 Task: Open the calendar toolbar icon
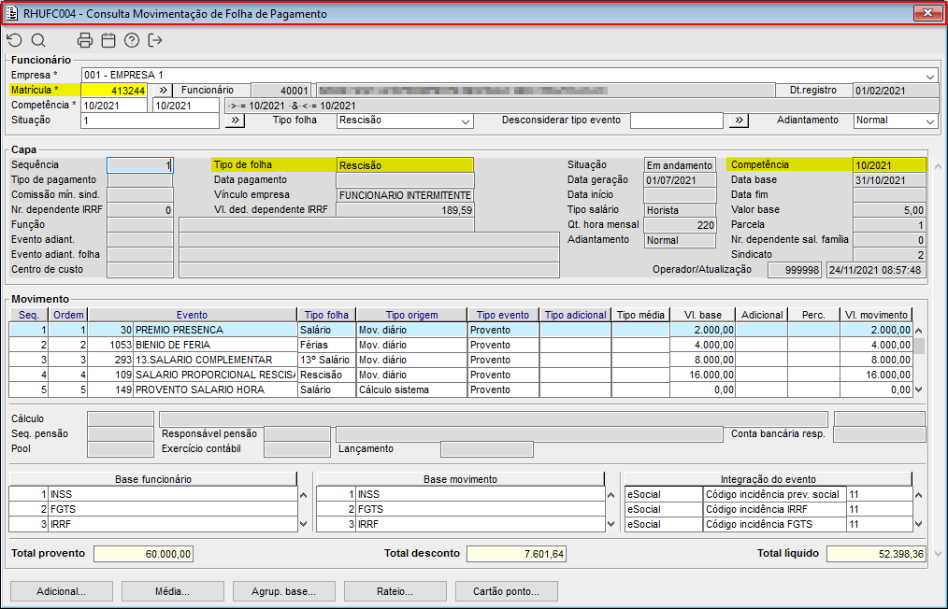pyautogui.click(x=108, y=40)
